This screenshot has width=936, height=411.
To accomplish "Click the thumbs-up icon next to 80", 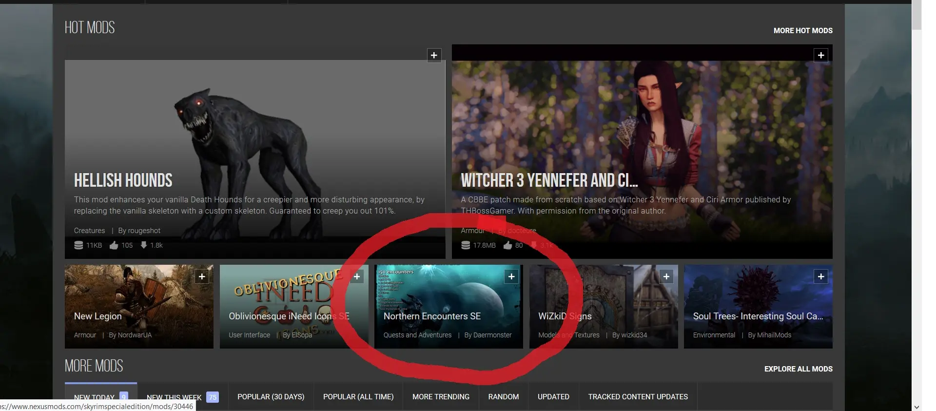I will (507, 245).
